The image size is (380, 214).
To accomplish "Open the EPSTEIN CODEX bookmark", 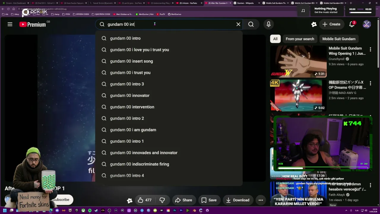I will click(x=81, y=14).
